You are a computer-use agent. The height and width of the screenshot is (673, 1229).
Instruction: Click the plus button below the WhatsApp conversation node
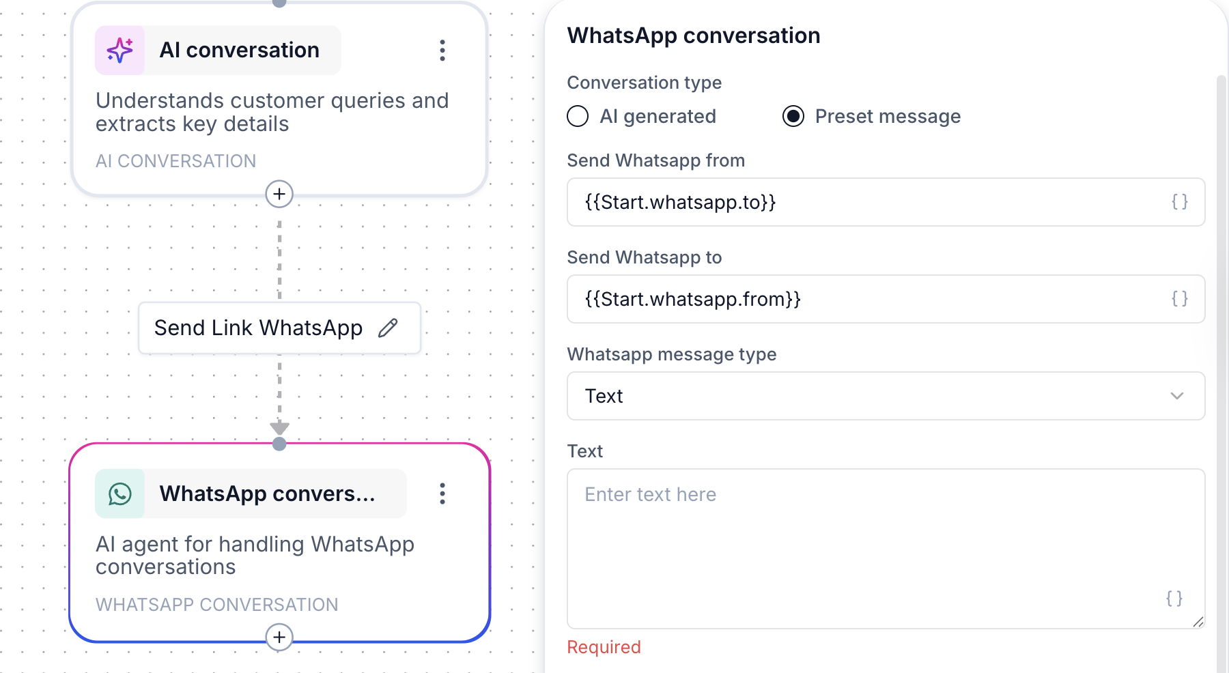(x=279, y=638)
